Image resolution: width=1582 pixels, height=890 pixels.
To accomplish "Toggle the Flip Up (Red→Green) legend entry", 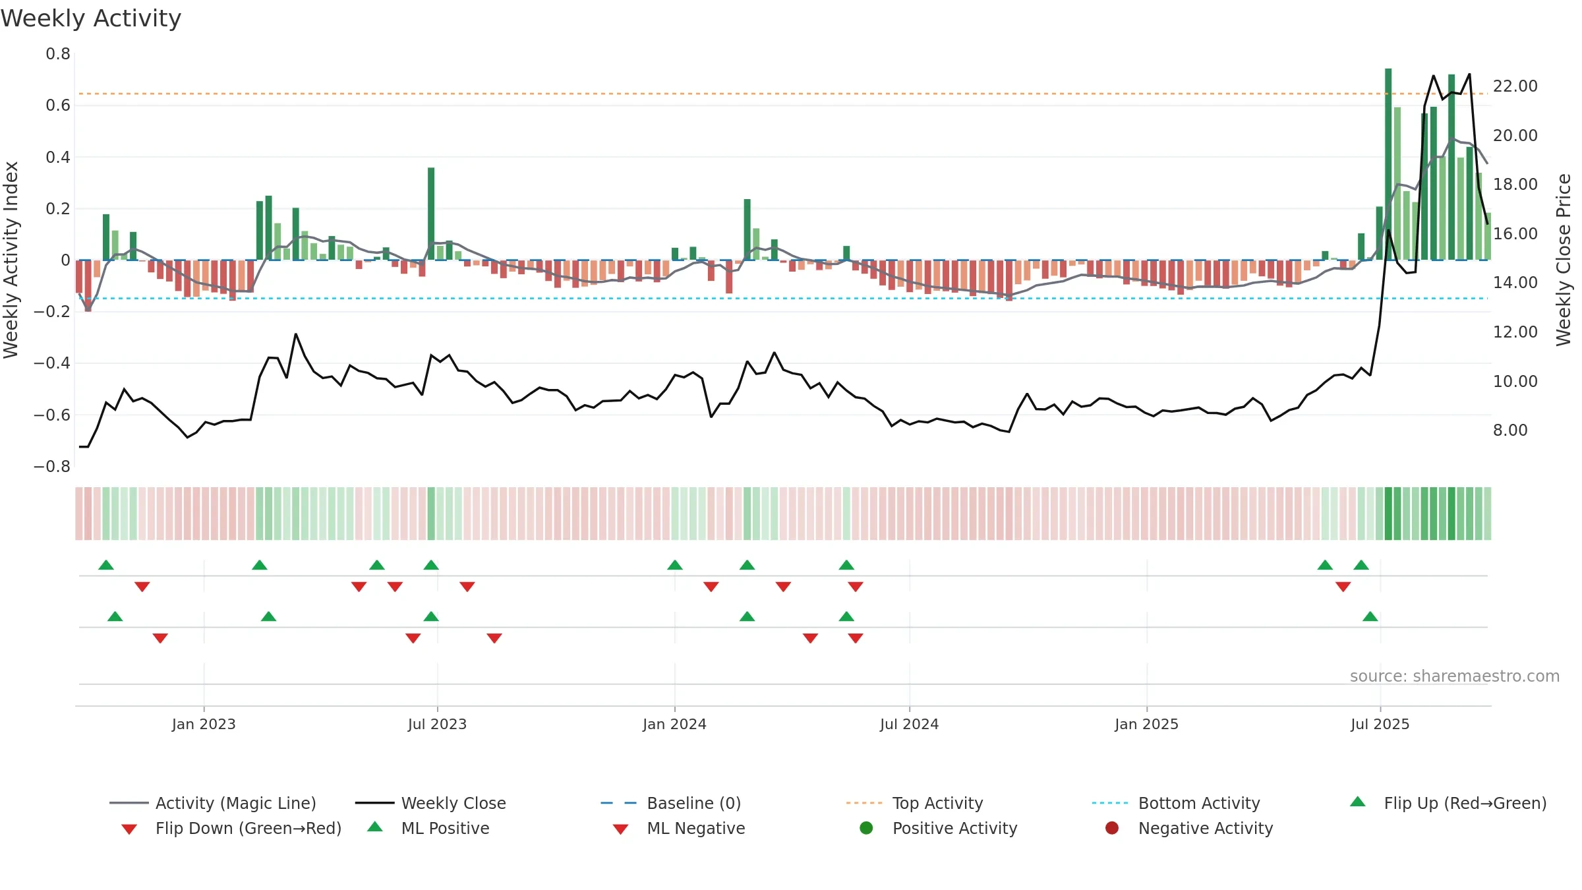I will (x=1448, y=803).
